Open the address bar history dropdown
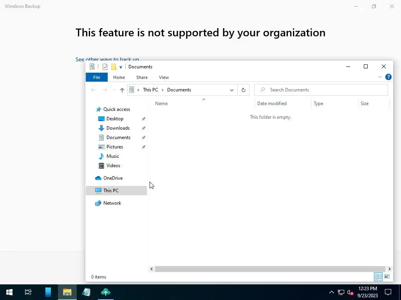The width and height of the screenshot is (401, 300). [232, 90]
